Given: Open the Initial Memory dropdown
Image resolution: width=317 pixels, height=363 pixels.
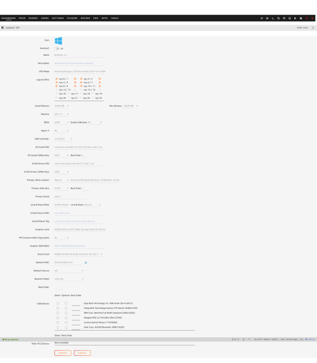Looking at the screenshot, I should click(x=62, y=106).
